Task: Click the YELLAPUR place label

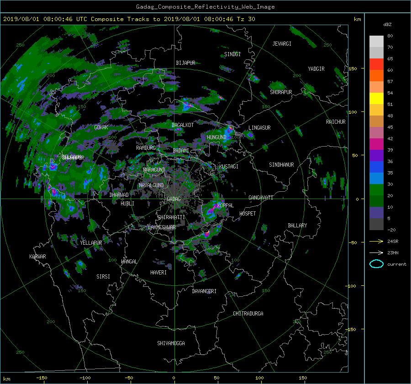Action: pos(91,243)
